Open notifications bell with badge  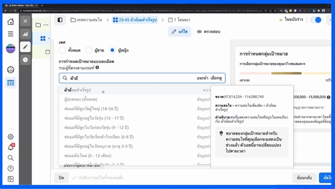[x=11, y=147]
